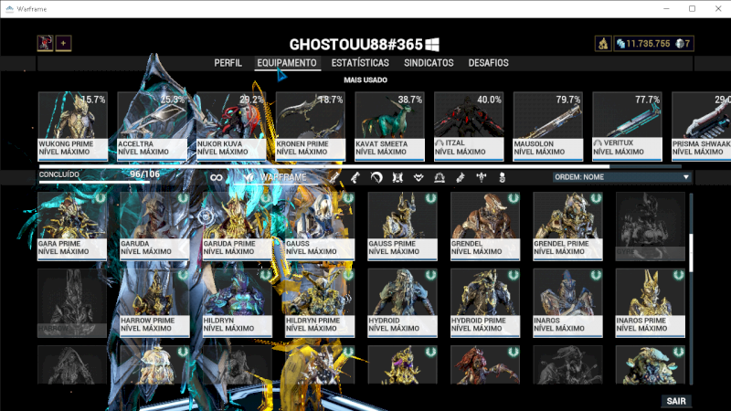Open the DESAFIOS tab
This screenshot has width=731, height=411.
[x=488, y=63]
